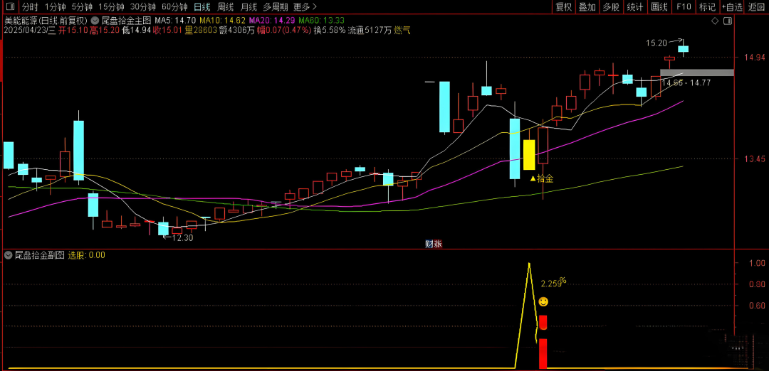Click the 燃气 sector link
Screen dimensions: 769x371
coord(402,31)
